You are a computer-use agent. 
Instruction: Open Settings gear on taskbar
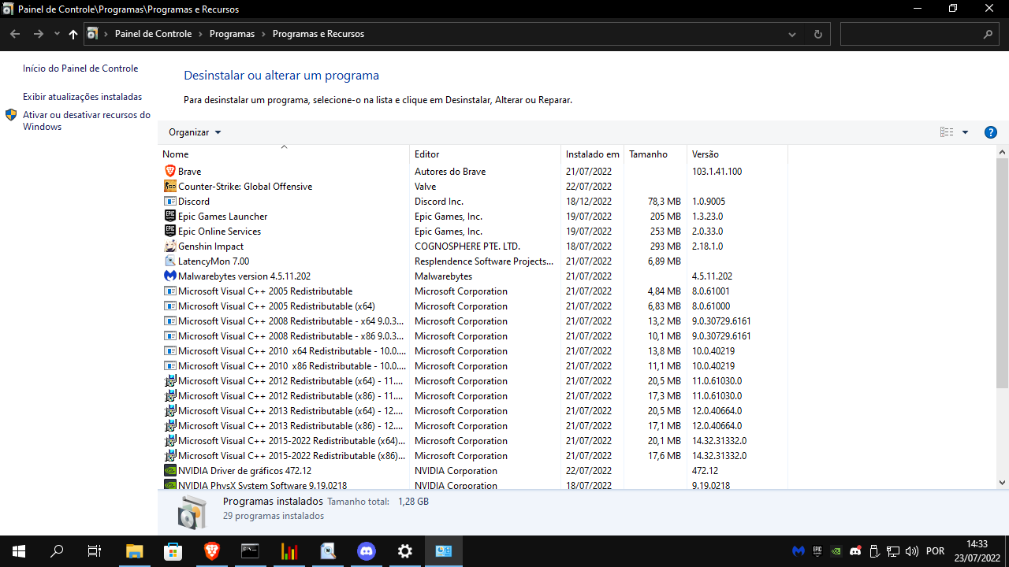click(x=405, y=551)
